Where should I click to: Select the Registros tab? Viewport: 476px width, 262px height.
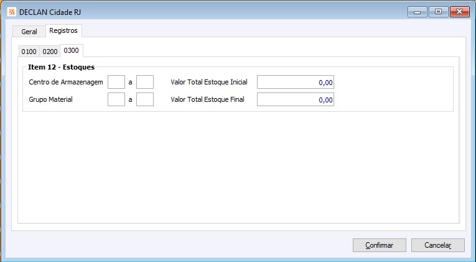[x=63, y=30]
